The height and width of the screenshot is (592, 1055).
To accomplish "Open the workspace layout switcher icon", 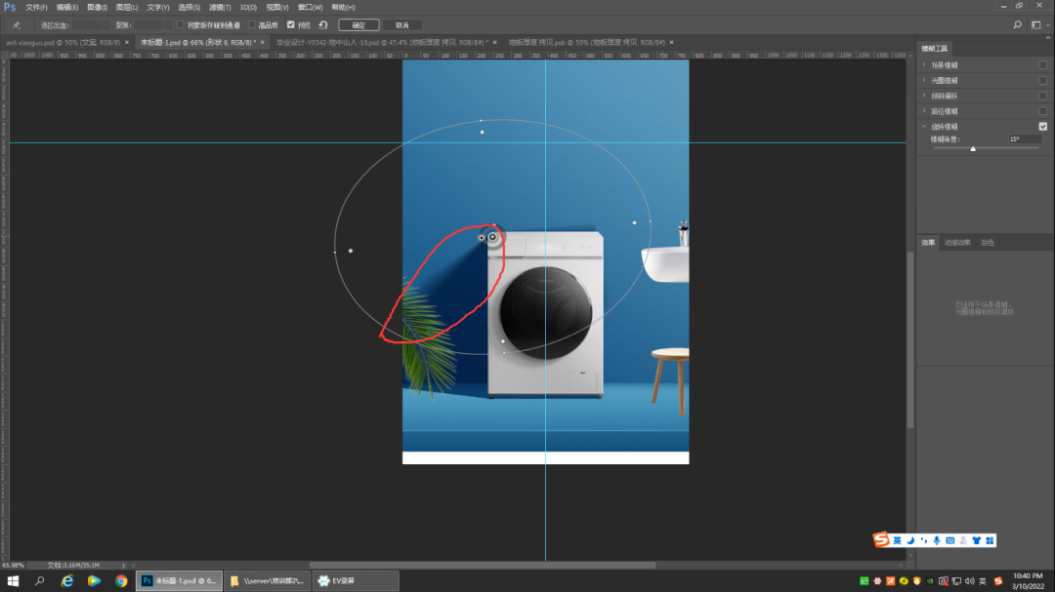I will click(x=1036, y=24).
